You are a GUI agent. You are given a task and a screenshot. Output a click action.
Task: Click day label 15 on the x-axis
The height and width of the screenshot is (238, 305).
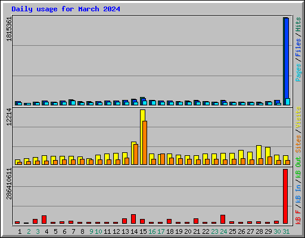point(143,231)
